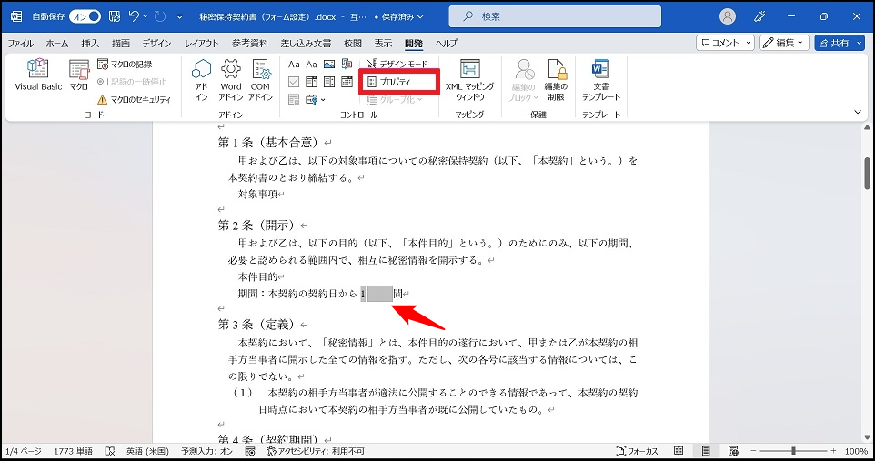
Task: Click the 共有 share button
Action: click(839, 43)
